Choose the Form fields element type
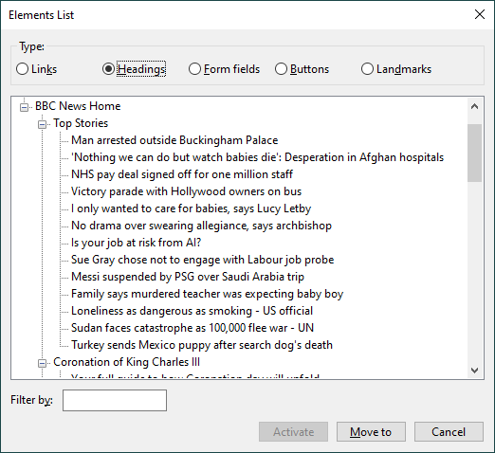495x453 pixels. pyautogui.click(x=194, y=69)
